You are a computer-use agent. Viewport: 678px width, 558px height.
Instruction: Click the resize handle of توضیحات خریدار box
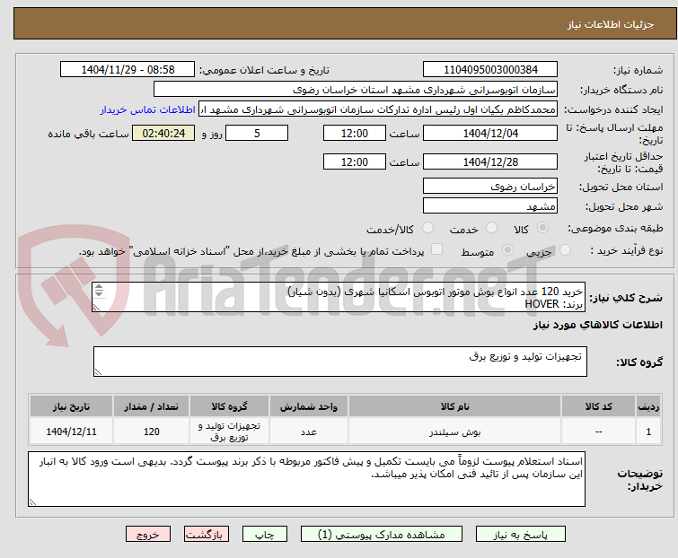coord(32,501)
